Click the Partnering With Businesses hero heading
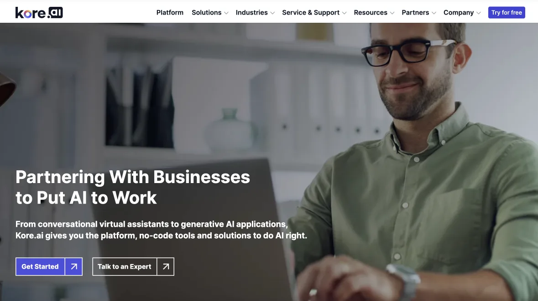Screen dimensions: 538x301 click(133, 187)
